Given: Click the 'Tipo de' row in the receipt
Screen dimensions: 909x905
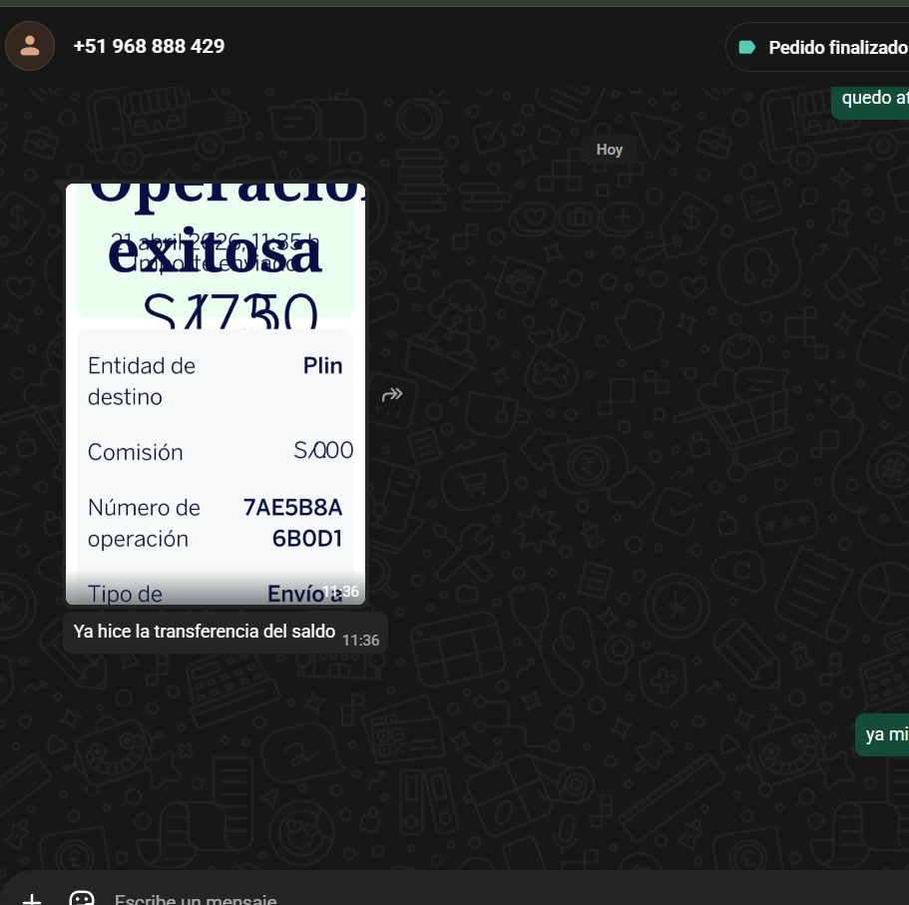Looking at the screenshot, I should (216, 594).
